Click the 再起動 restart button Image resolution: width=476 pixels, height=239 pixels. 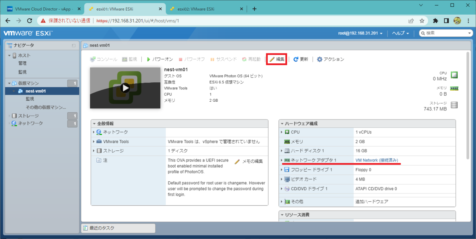[251, 59]
